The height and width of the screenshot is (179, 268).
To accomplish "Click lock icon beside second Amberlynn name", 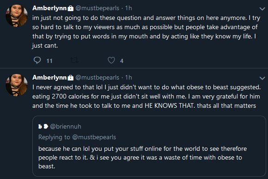I will 70,78.
